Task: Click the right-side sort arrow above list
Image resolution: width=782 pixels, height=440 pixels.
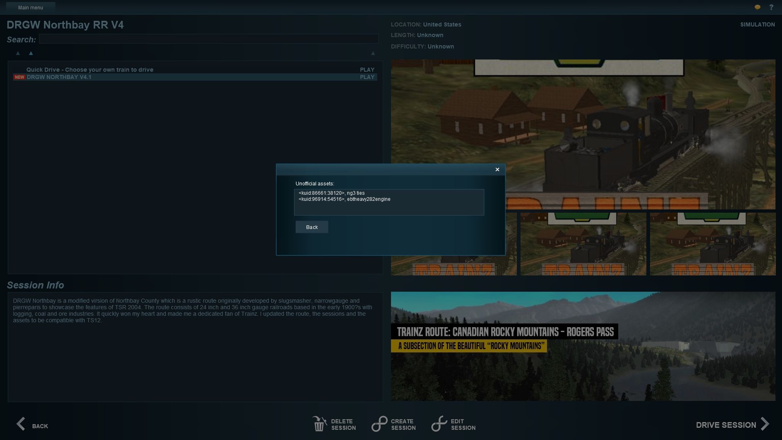Action: point(373,53)
